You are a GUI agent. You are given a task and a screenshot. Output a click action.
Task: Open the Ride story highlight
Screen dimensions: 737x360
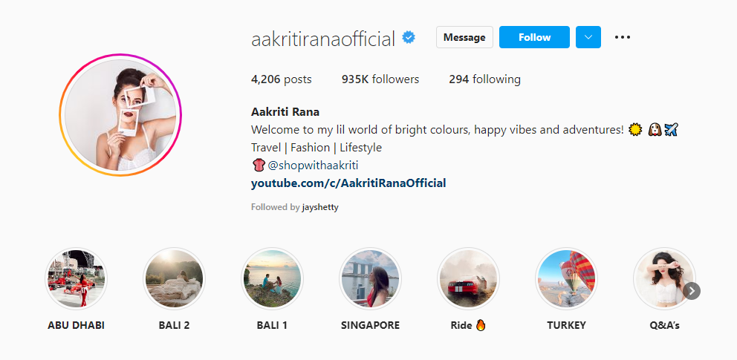pos(468,279)
